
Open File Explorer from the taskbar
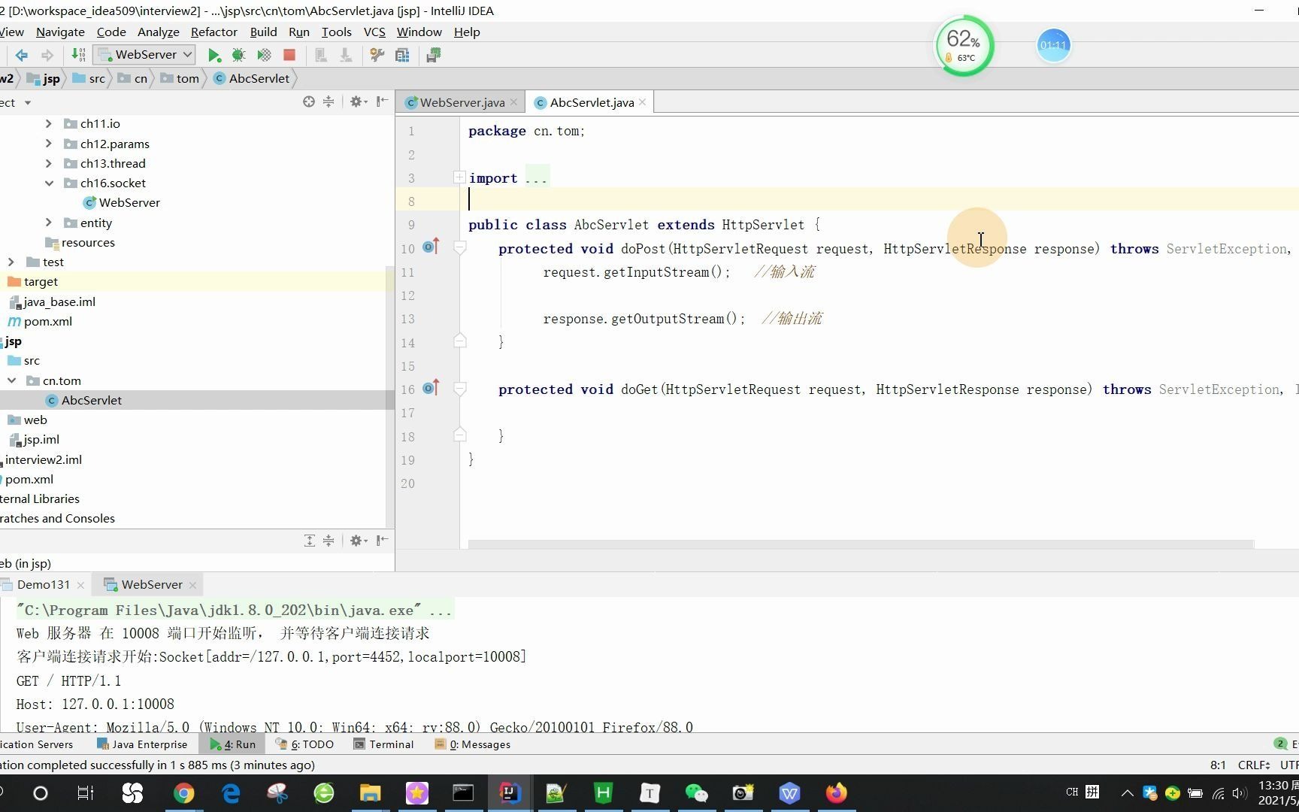[370, 793]
